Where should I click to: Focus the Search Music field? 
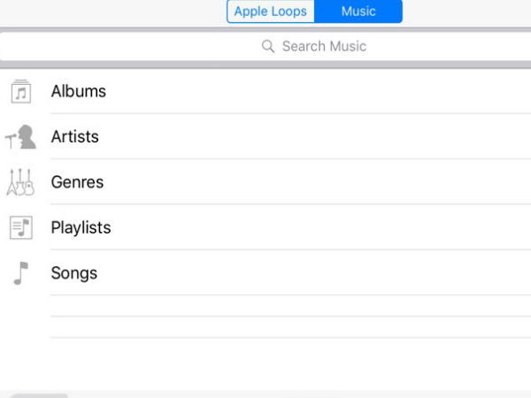pyautogui.click(x=323, y=46)
